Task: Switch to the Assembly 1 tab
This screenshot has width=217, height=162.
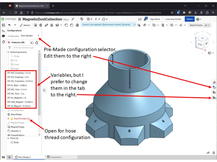Action: coord(56,157)
